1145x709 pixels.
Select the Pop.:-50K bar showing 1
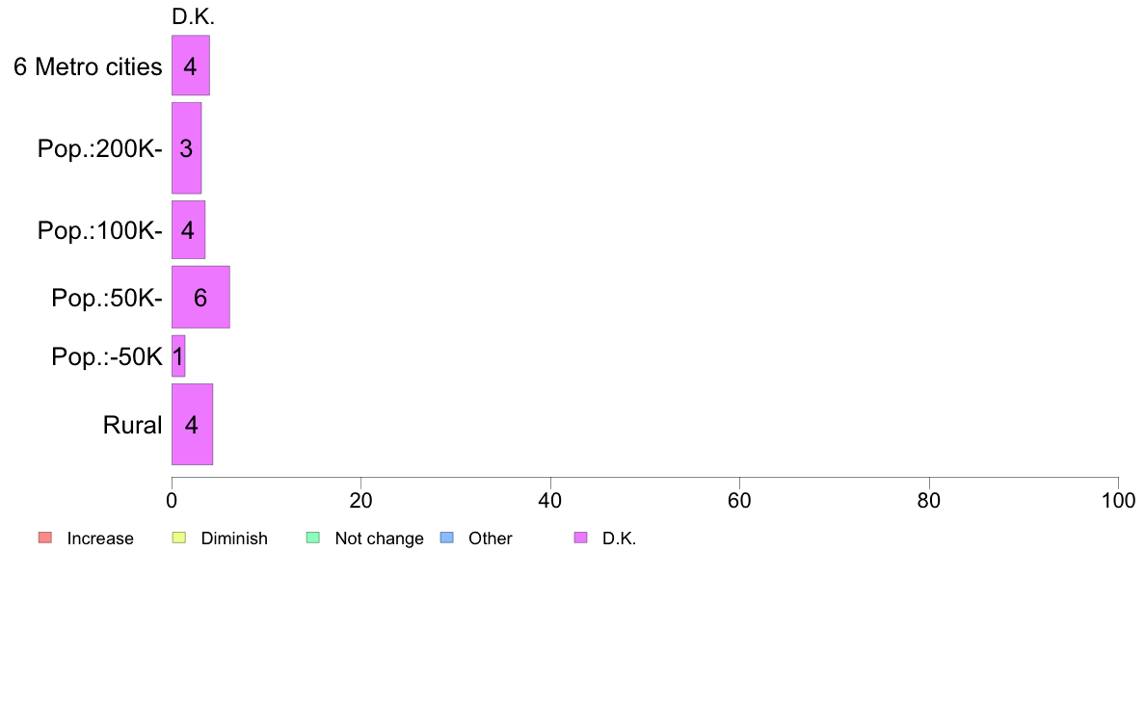coord(178,356)
